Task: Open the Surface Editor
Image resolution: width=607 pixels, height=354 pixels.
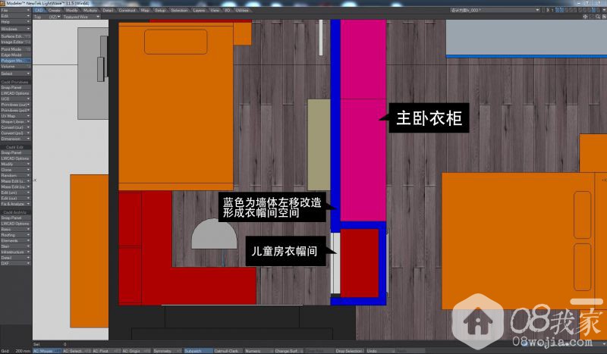Action: pyautogui.click(x=15, y=36)
